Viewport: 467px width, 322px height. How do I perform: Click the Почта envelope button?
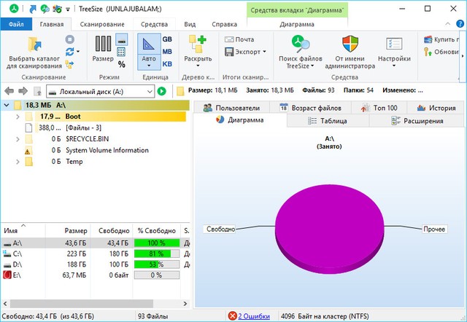(239, 39)
